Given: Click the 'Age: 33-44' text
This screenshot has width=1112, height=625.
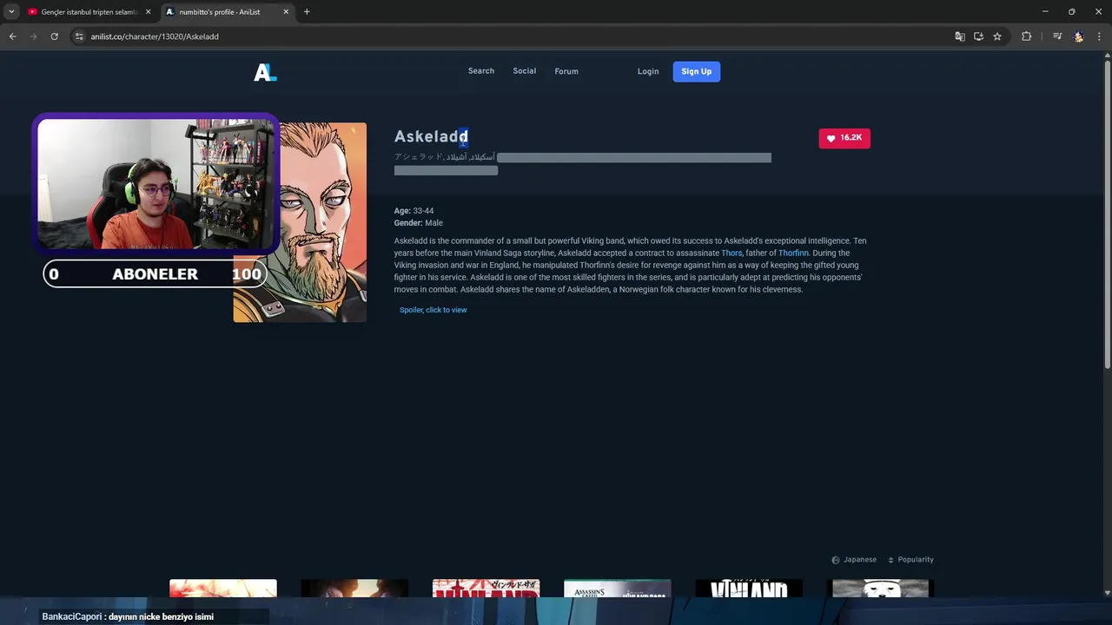Looking at the screenshot, I should point(414,211).
